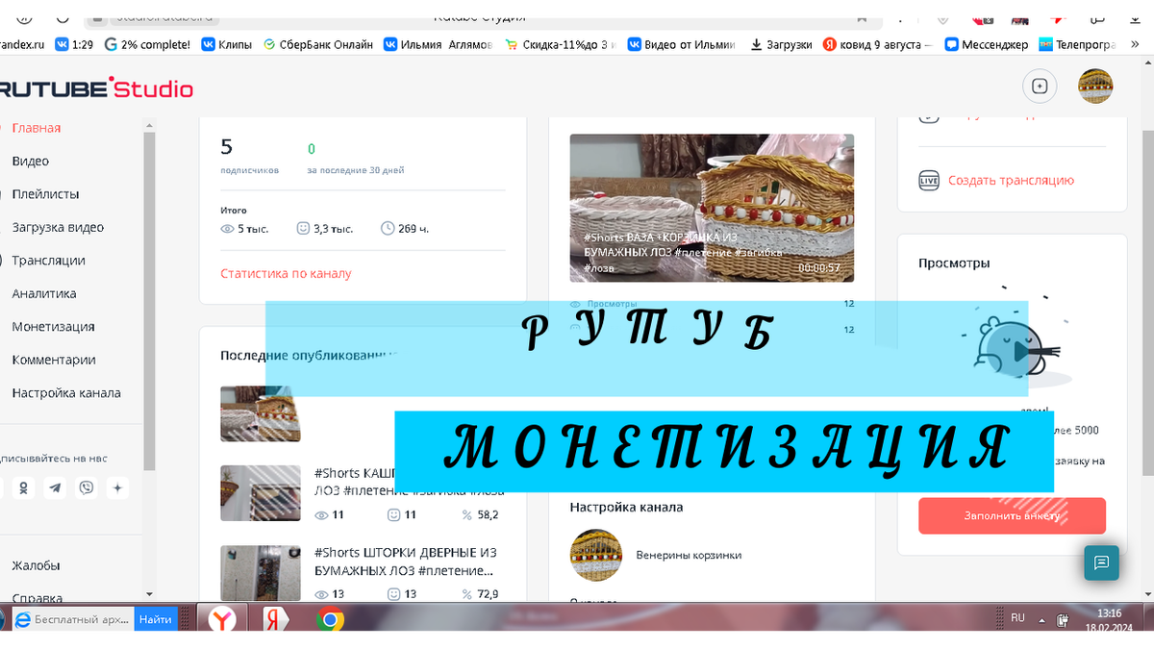The width and height of the screenshot is (1154, 649).
Task: Open Комментарии in sidebar
Action: point(54,361)
